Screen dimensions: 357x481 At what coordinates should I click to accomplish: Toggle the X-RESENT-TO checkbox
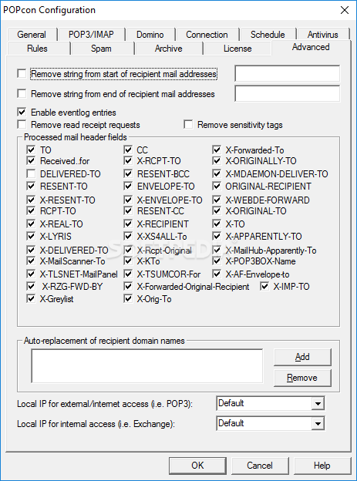pyautogui.click(x=31, y=200)
